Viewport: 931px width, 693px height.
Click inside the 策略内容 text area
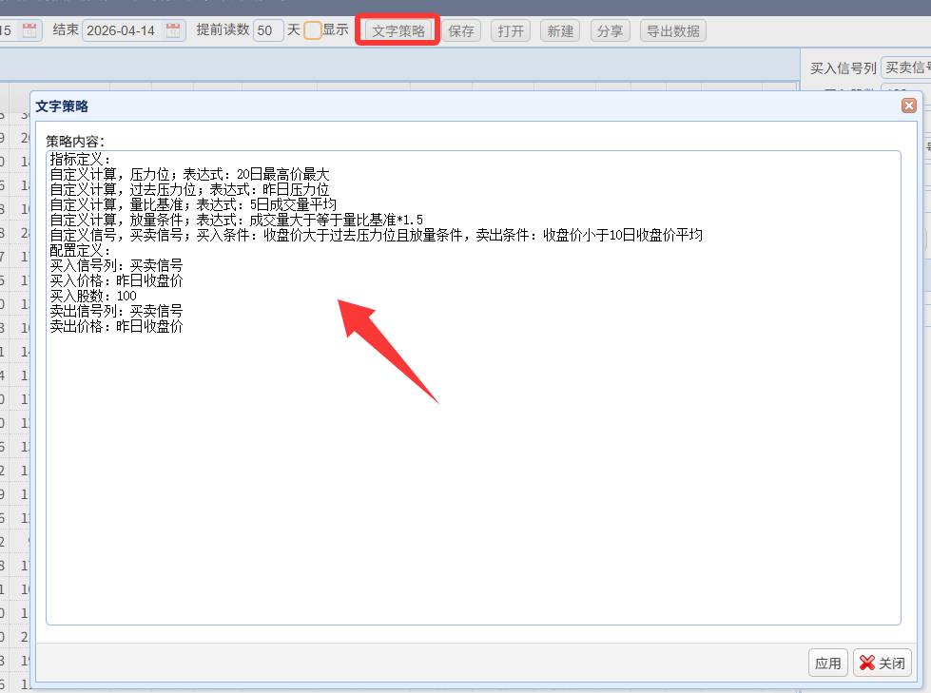473,475
